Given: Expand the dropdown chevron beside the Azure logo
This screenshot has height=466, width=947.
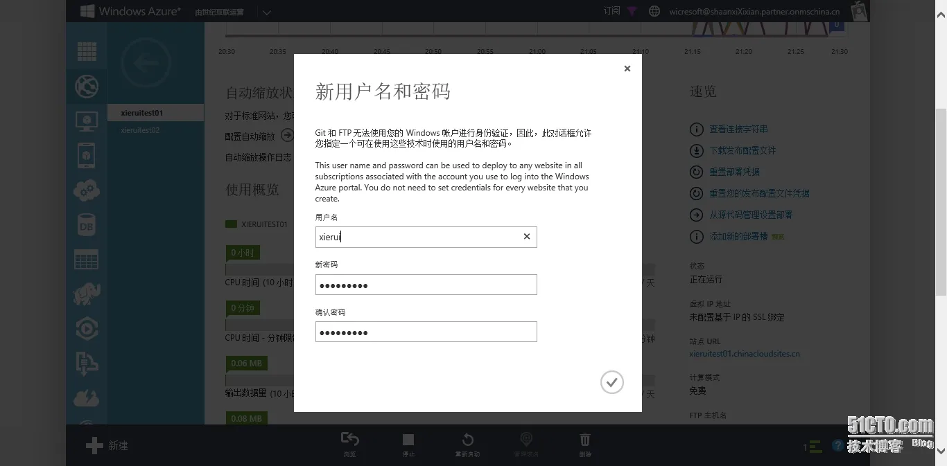Looking at the screenshot, I should pos(267,12).
